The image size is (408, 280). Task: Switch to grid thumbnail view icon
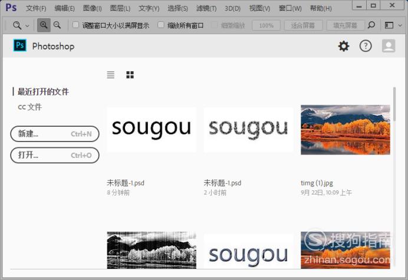click(x=130, y=75)
